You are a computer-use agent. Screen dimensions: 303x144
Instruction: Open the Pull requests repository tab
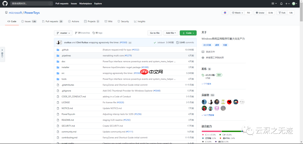pos(52,21)
